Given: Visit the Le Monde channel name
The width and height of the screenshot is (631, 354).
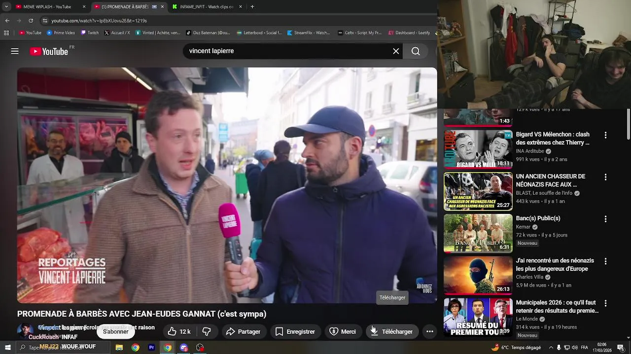Looking at the screenshot, I should [527, 319].
